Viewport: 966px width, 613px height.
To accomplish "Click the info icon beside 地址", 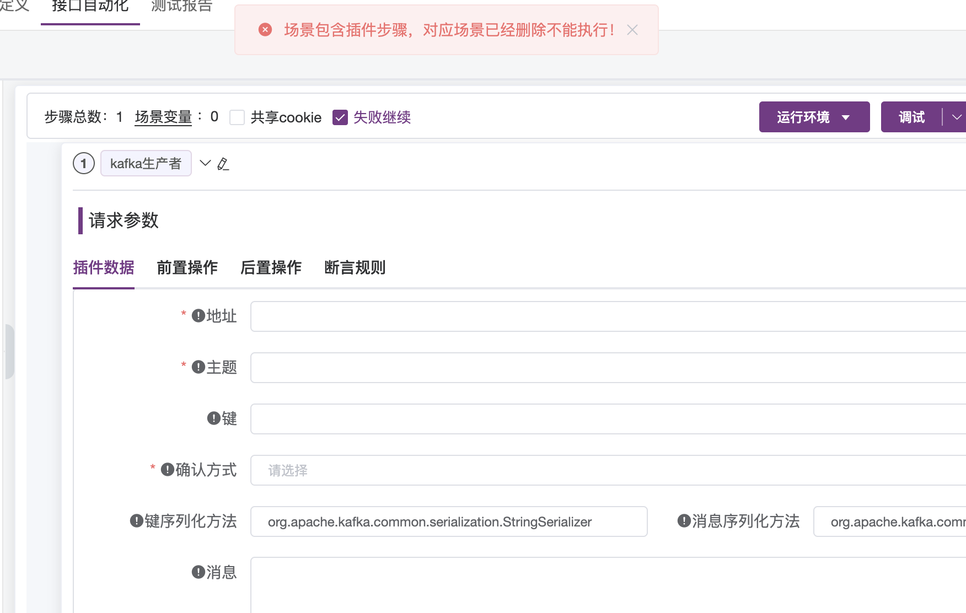I will 198,316.
